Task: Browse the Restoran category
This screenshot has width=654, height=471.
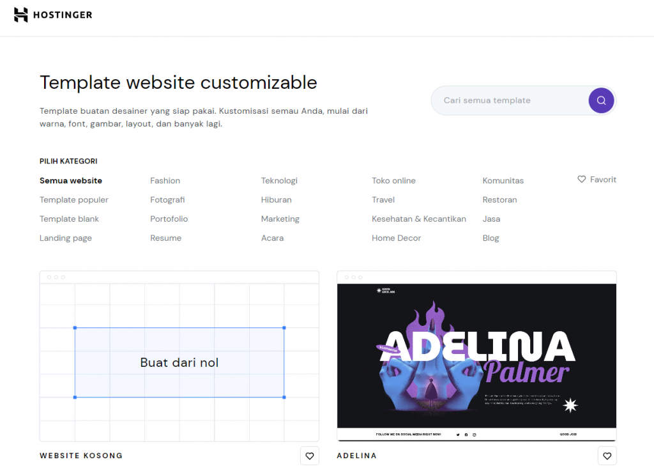Action: tap(499, 200)
